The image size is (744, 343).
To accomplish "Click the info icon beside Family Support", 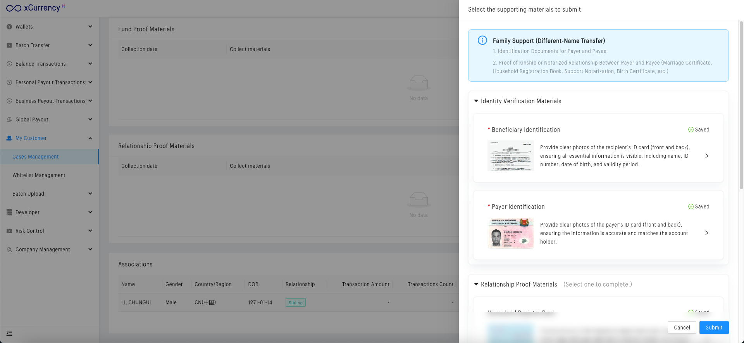I will [482, 41].
